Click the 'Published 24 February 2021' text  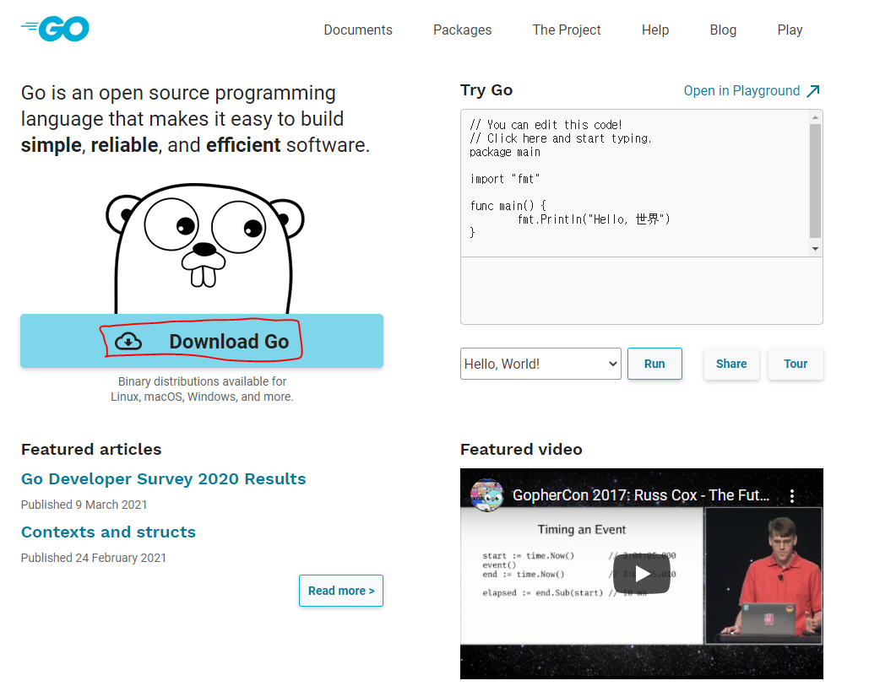[94, 558]
